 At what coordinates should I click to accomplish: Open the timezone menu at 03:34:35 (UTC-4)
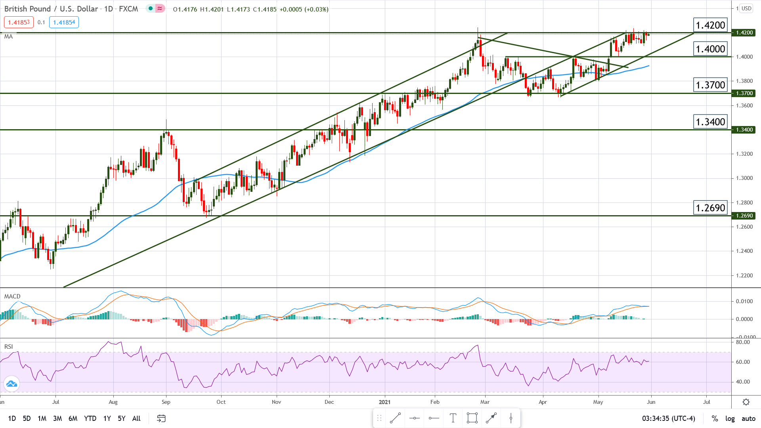(x=669, y=418)
